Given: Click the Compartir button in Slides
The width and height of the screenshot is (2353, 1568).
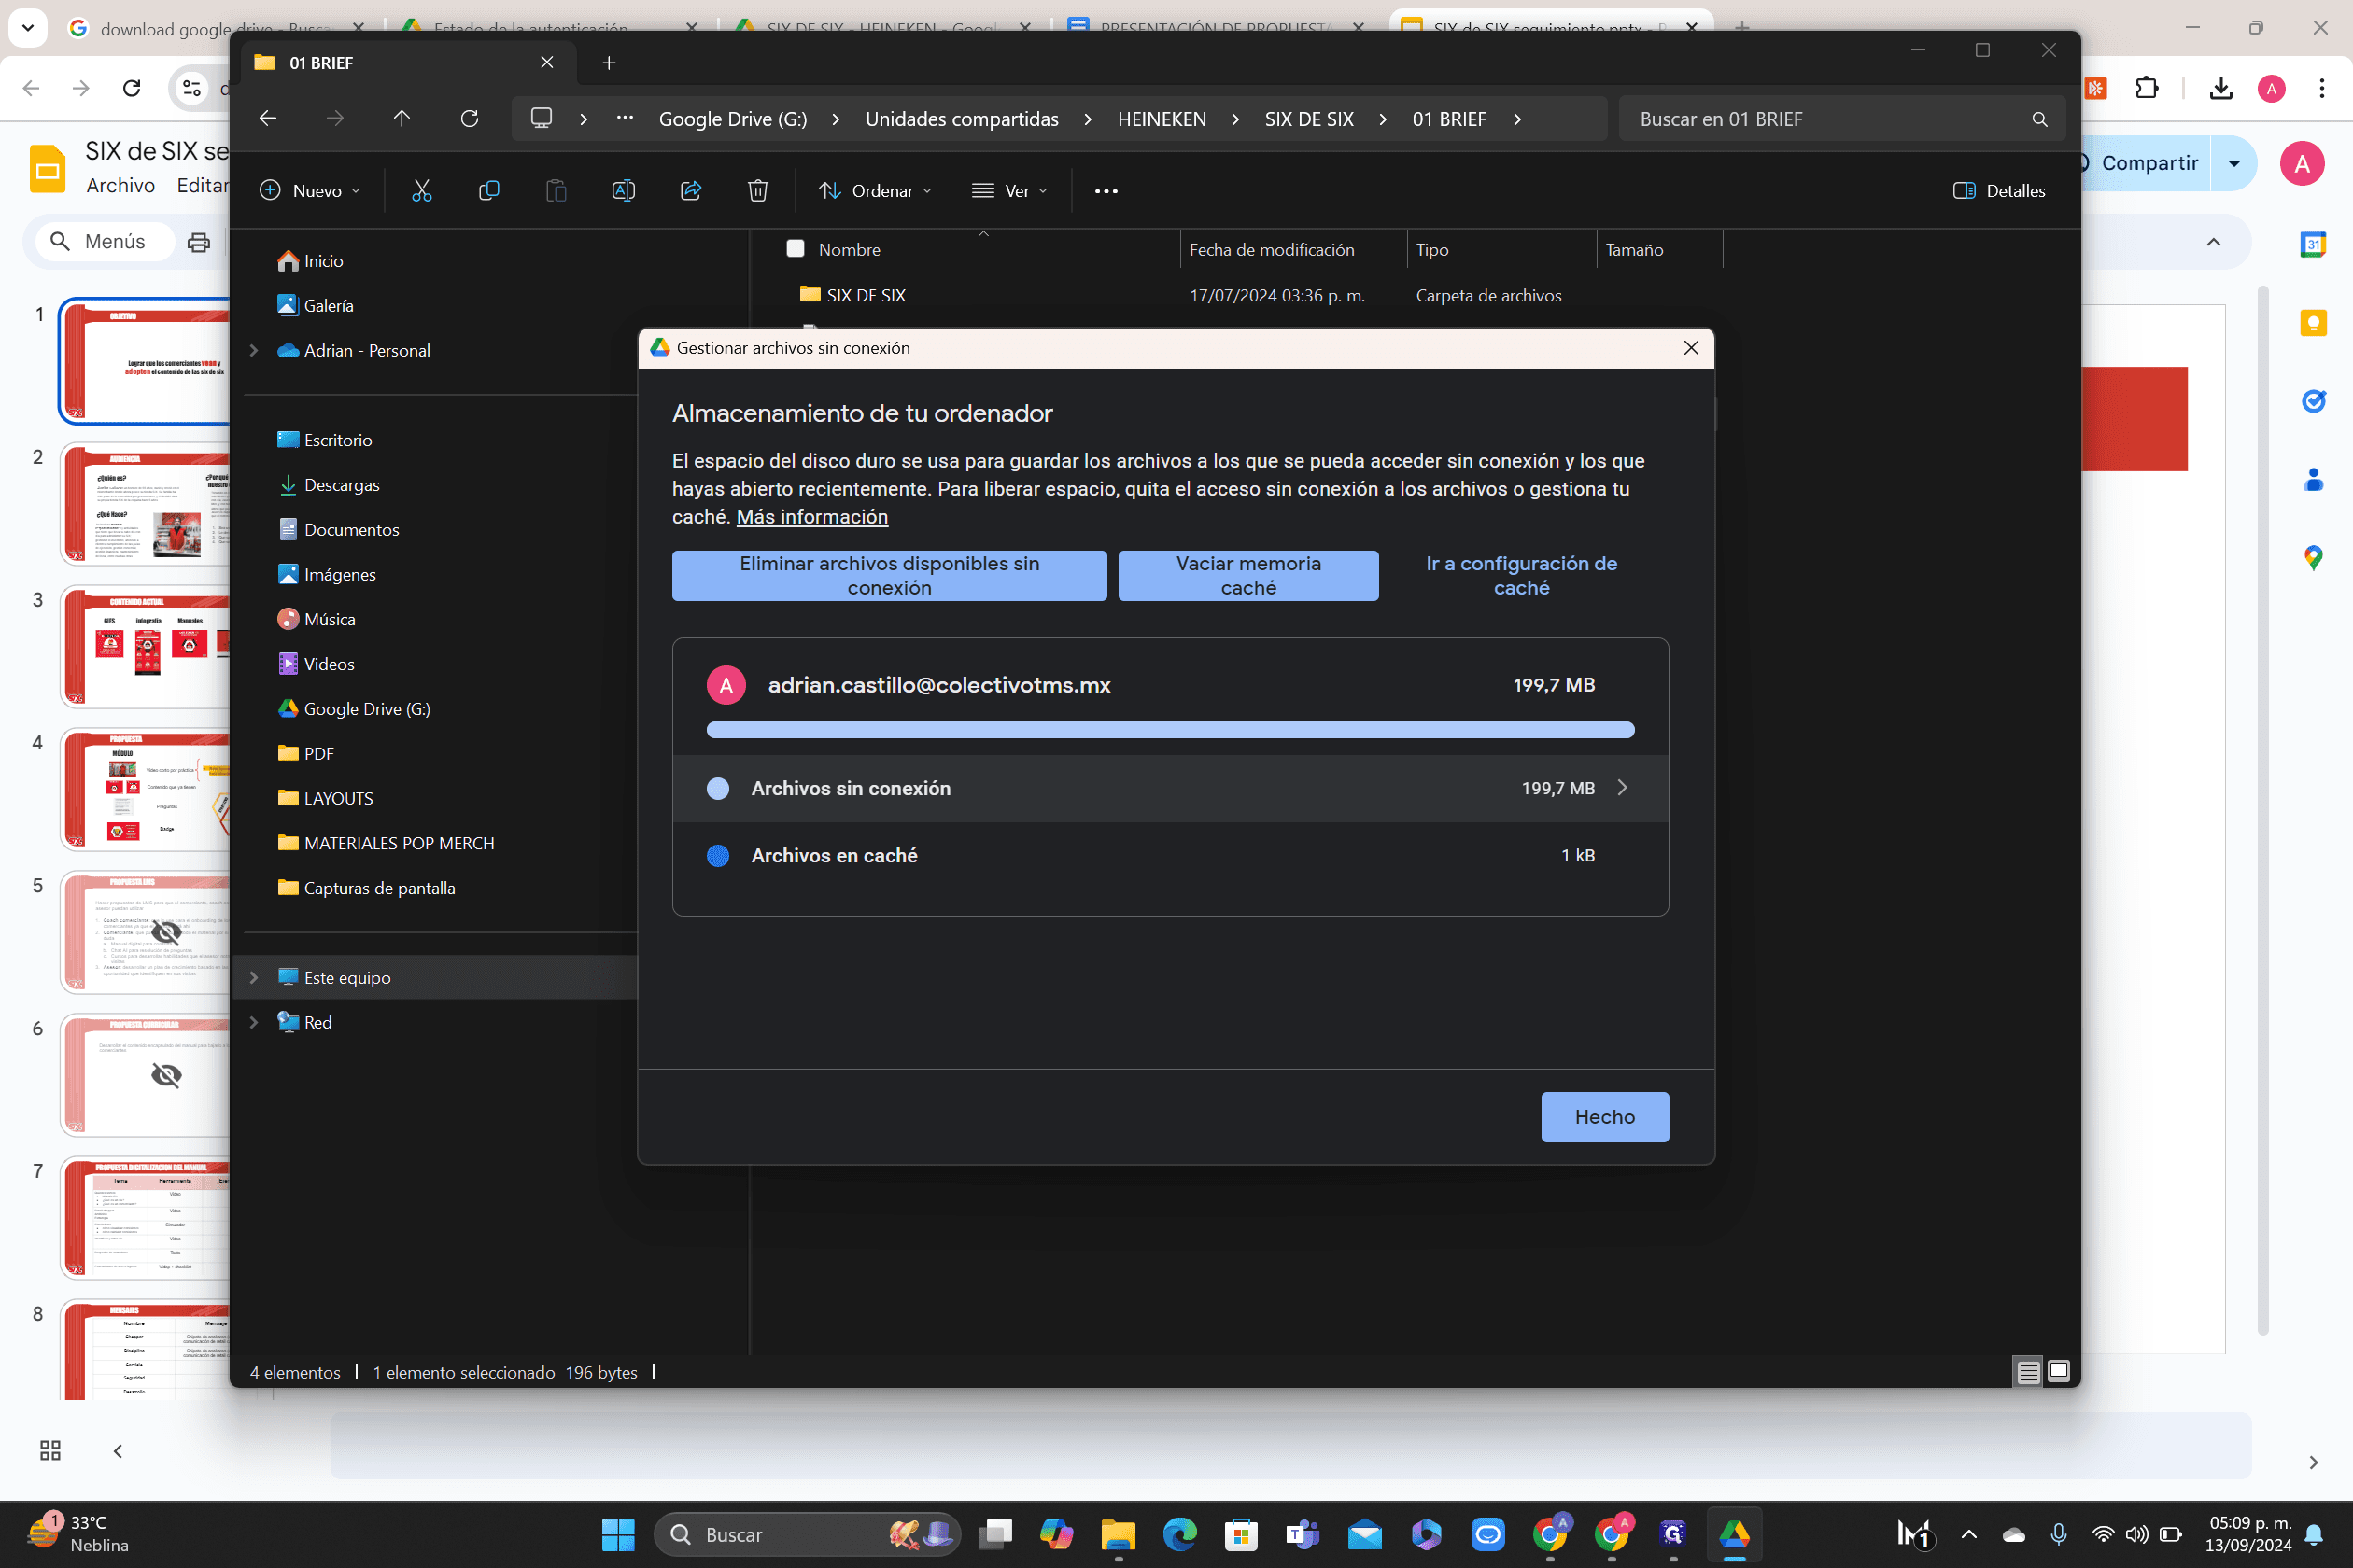Looking at the screenshot, I should click(x=2149, y=163).
